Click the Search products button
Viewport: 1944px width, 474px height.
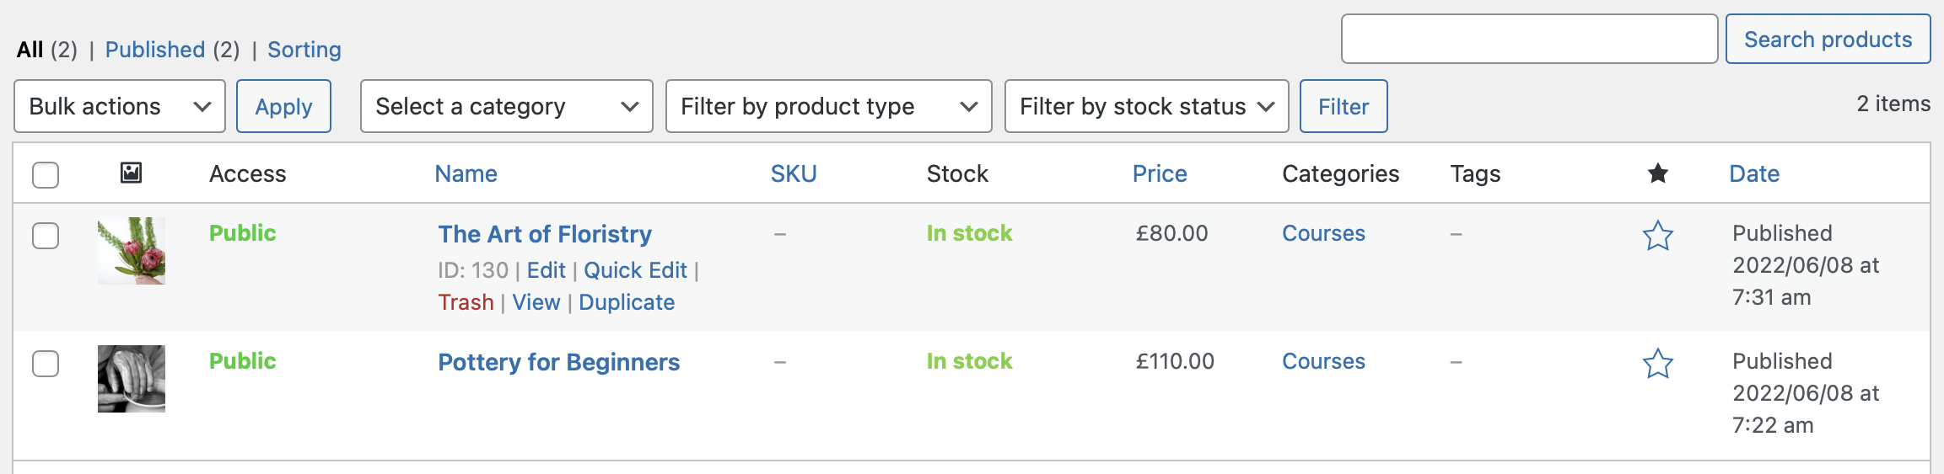tap(1828, 40)
